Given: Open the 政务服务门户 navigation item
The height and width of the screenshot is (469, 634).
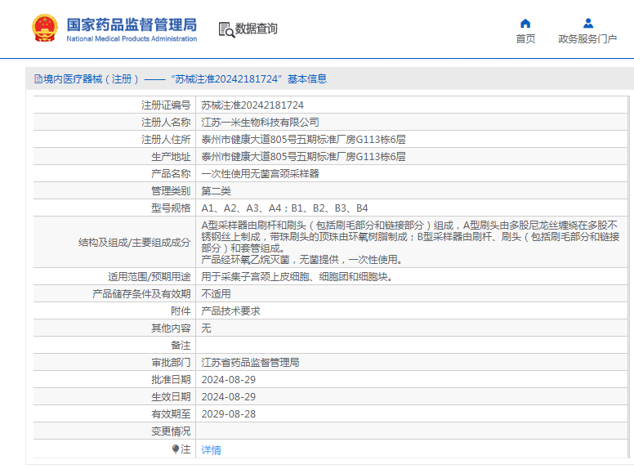Looking at the screenshot, I should point(587,39).
